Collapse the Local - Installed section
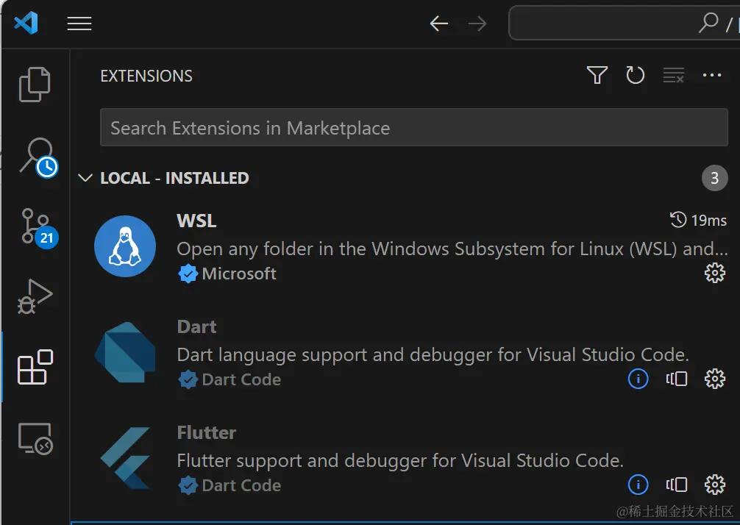The width and height of the screenshot is (740, 525). [x=86, y=178]
